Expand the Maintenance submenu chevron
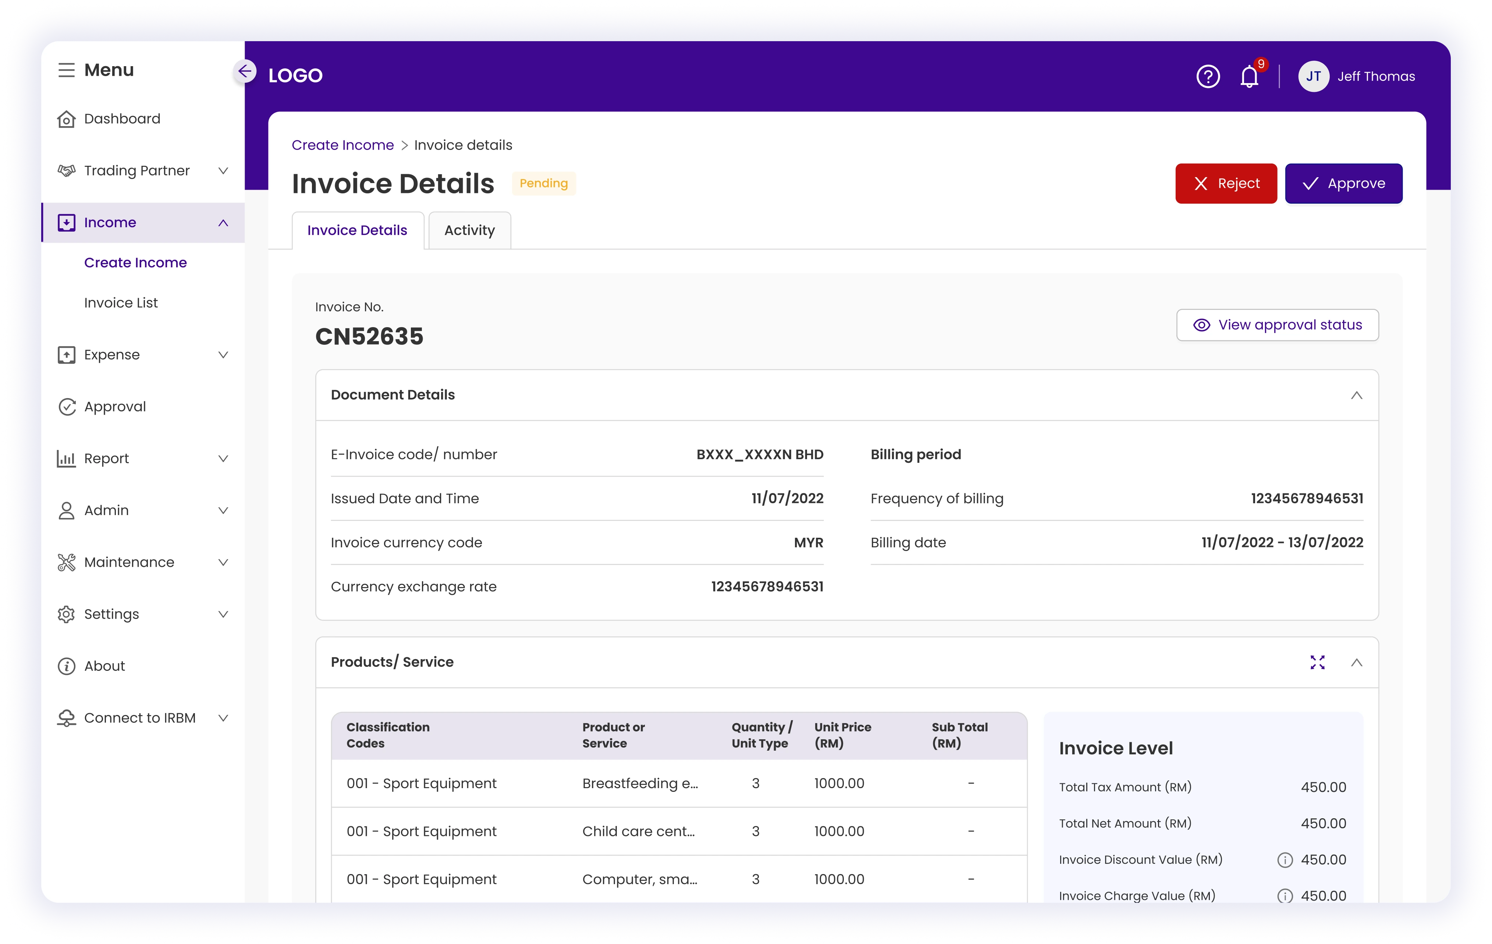1492x944 pixels. click(223, 562)
